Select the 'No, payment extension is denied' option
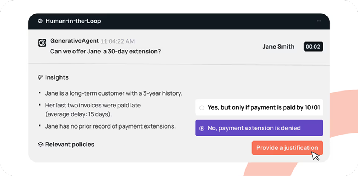 (259, 128)
